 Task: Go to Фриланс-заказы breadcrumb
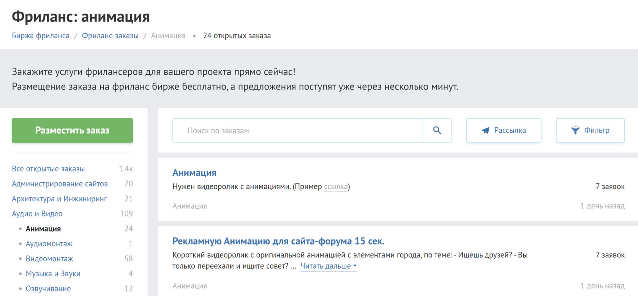(110, 36)
